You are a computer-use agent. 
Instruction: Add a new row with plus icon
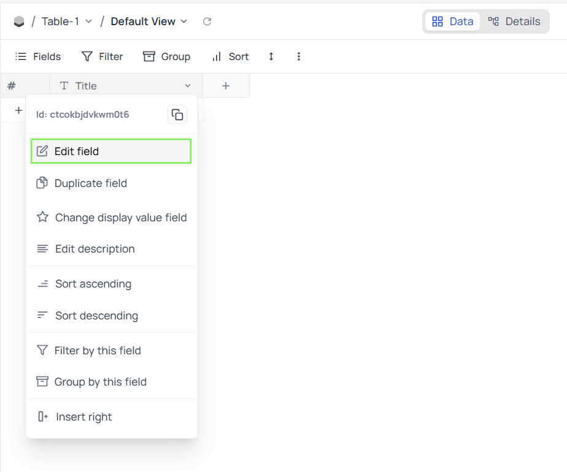coord(18,110)
